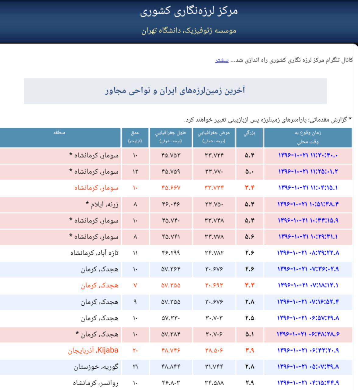
Task: Click the 'بزرگی' (magnitude) column header
Action: pyautogui.click(x=249, y=133)
